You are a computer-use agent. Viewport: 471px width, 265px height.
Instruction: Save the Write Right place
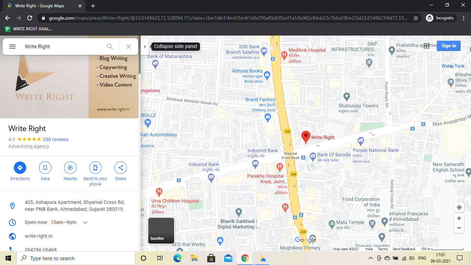point(45,168)
